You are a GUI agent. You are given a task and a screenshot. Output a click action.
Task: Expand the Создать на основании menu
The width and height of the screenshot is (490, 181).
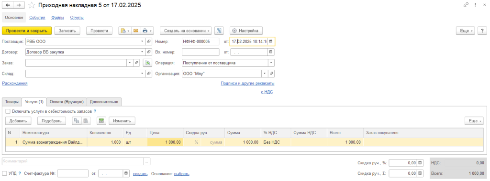[186, 31]
